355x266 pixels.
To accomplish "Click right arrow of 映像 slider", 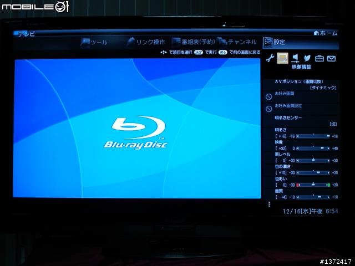I will click(x=328, y=149).
